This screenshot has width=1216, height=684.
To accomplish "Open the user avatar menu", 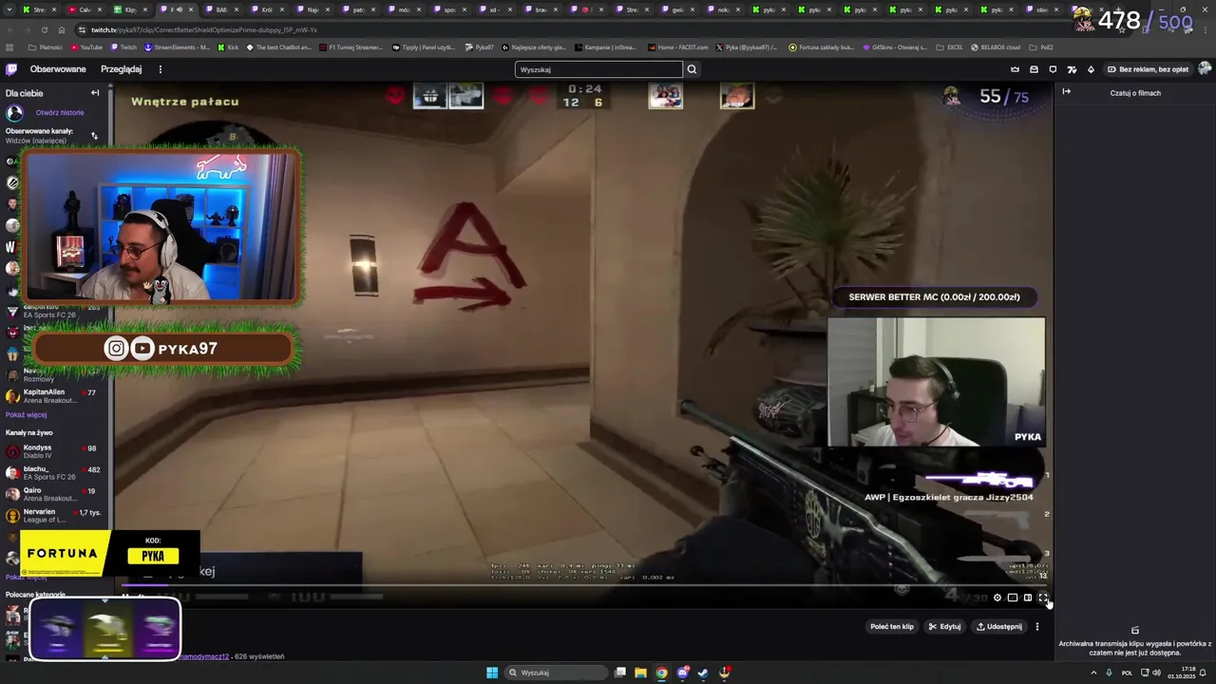I will 1205,68.
